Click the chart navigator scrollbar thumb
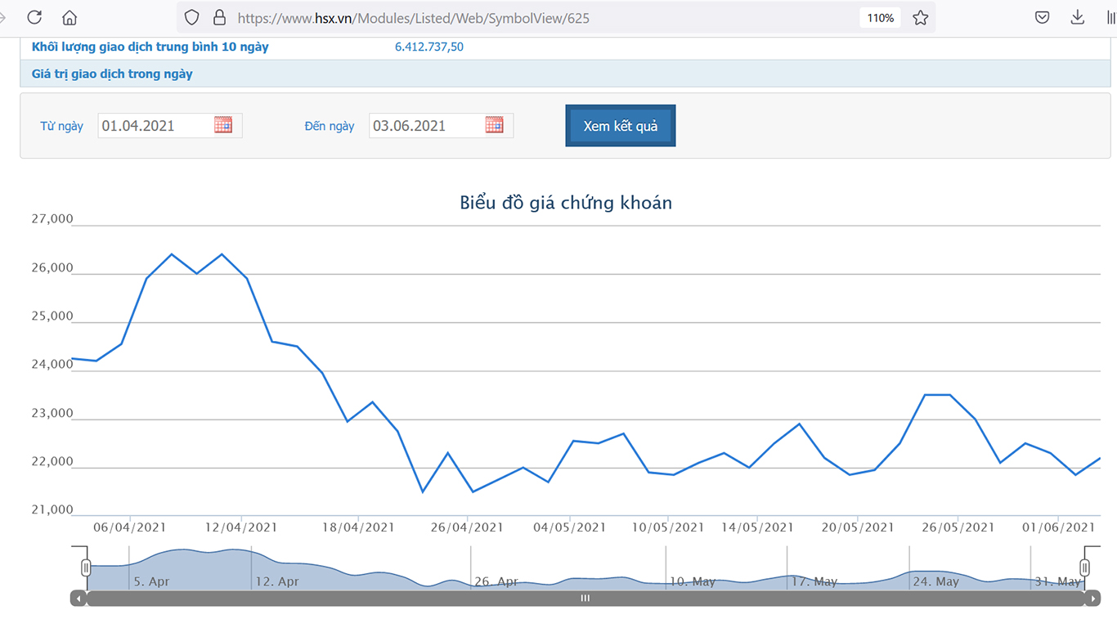1117x628 pixels. tap(585, 599)
